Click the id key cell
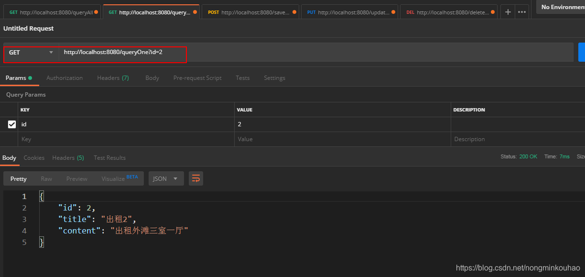Viewport: 585px width, 277px height. tap(126, 124)
